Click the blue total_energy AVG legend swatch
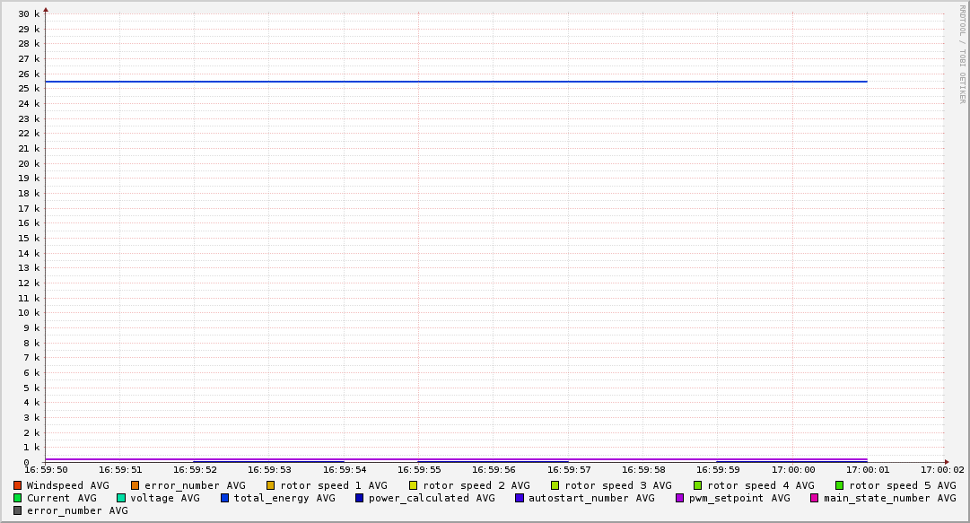970x523 pixels. pos(225,498)
